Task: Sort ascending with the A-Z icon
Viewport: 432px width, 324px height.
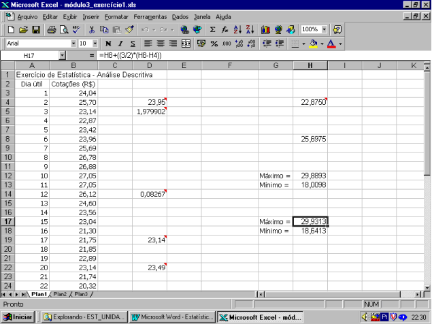Action: pyautogui.click(x=237, y=30)
